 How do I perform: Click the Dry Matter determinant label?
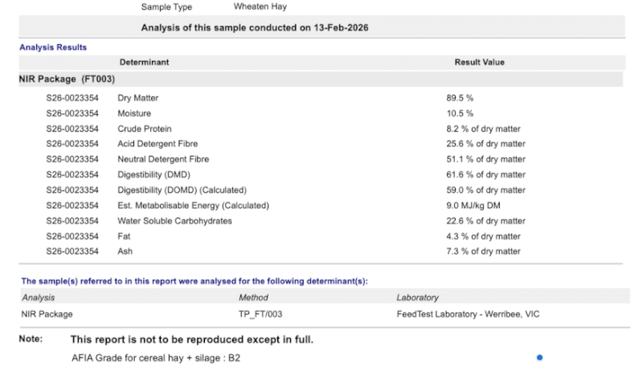pos(138,98)
